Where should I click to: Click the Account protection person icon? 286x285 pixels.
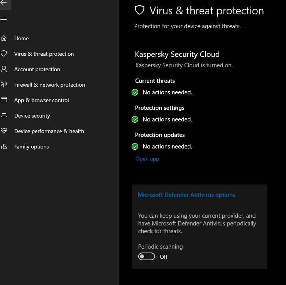tap(4, 69)
